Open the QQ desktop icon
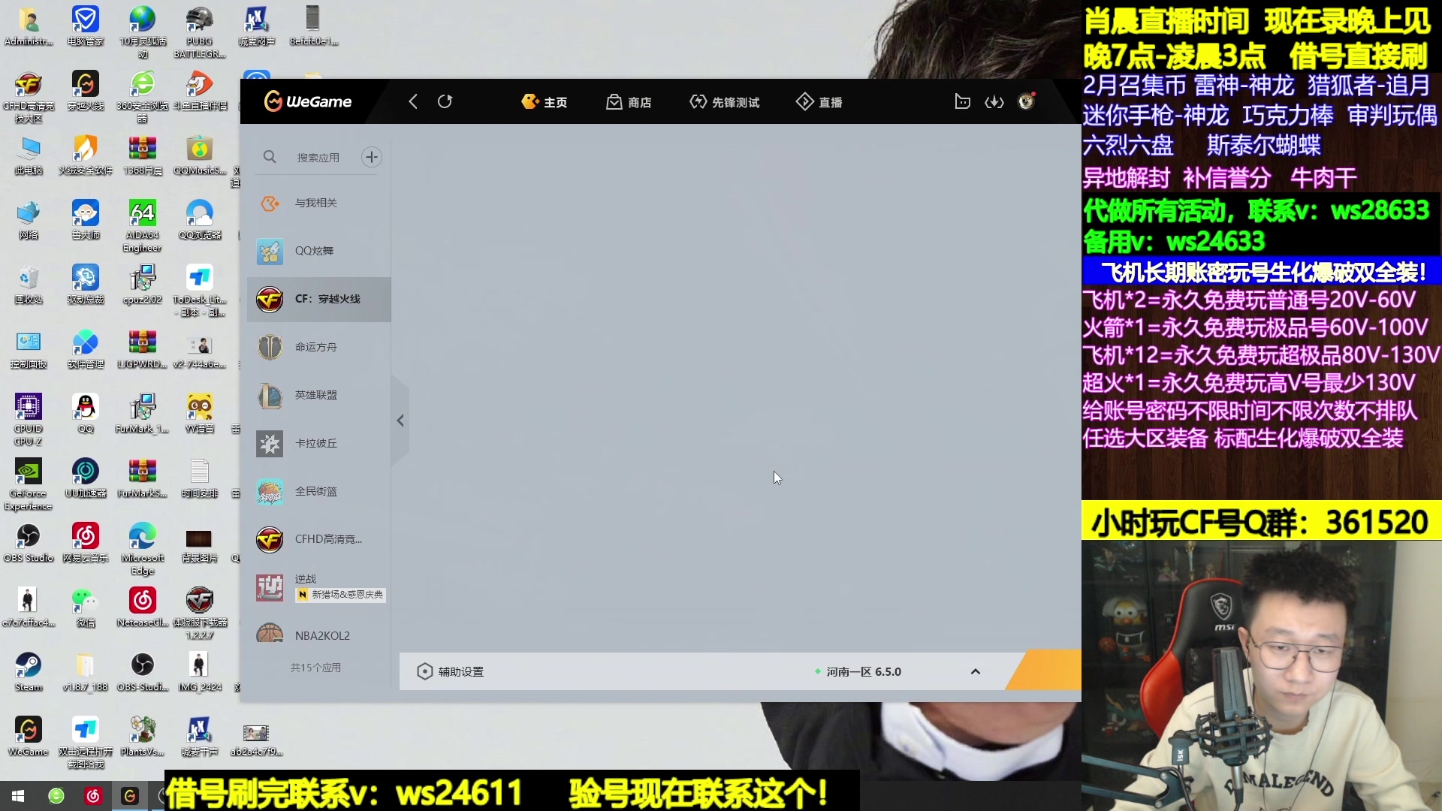 pos(86,413)
